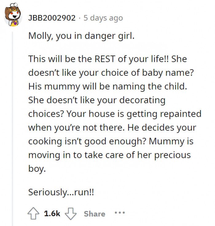215x226 pixels.
Task: Click the text "She doesn't like your decorating"
Action: point(97,100)
